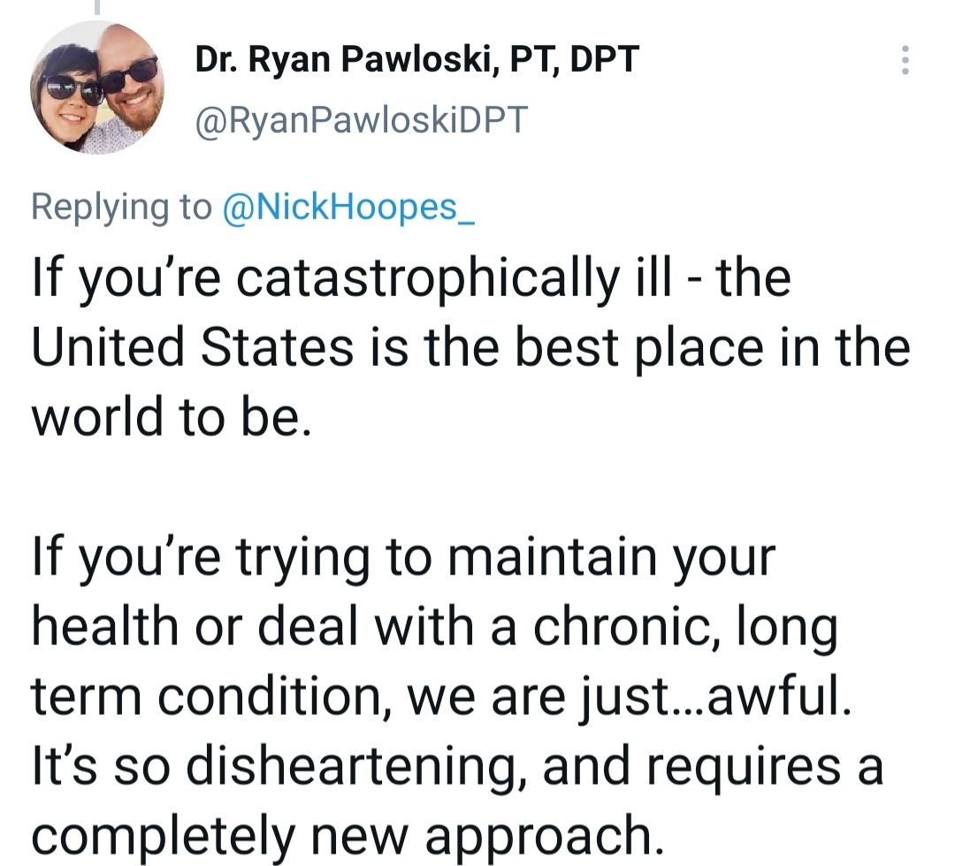Click the line 'If you're trying to maintain your'
This screenshot has width=955, height=866.
(x=403, y=558)
